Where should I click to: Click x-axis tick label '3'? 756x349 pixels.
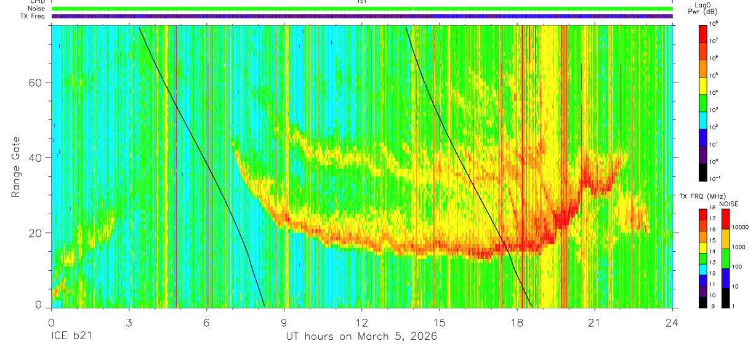point(129,321)
